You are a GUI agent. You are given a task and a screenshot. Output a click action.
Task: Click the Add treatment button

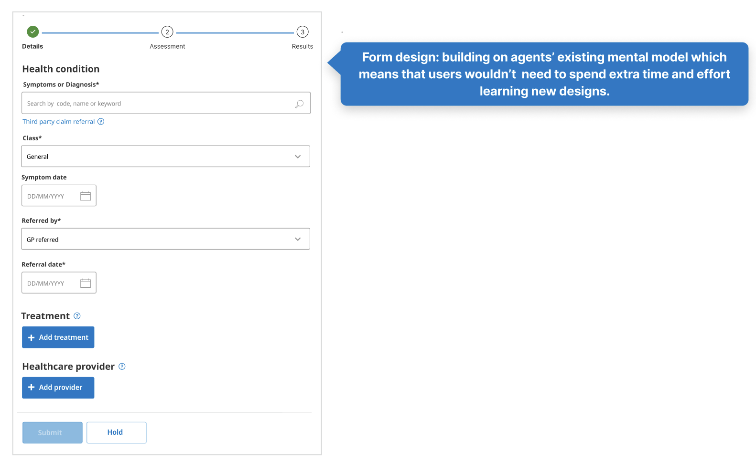click(x=58, y=337)
